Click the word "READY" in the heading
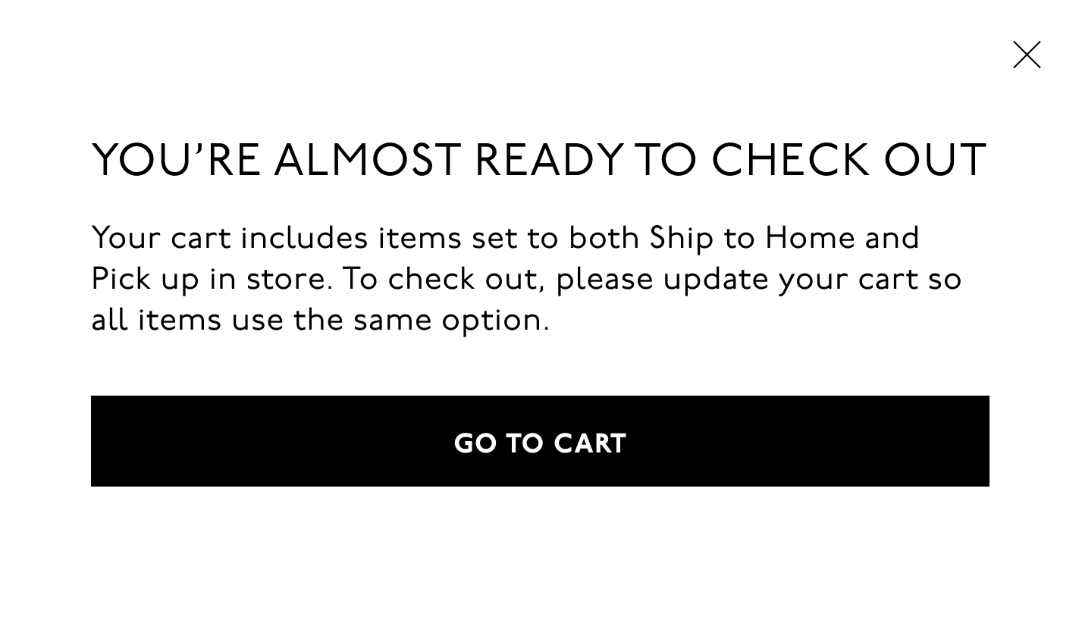The height and width of the screenshot is (623, 1082). [548, 161]
